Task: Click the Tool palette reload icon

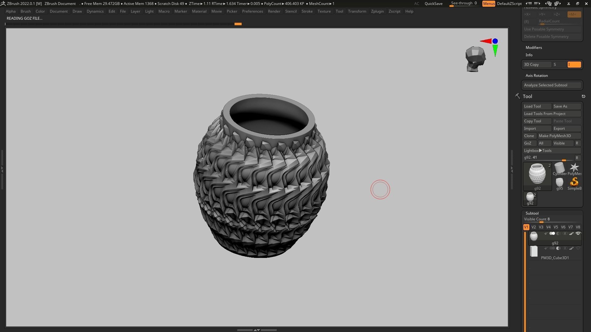Action: (583, 97)
